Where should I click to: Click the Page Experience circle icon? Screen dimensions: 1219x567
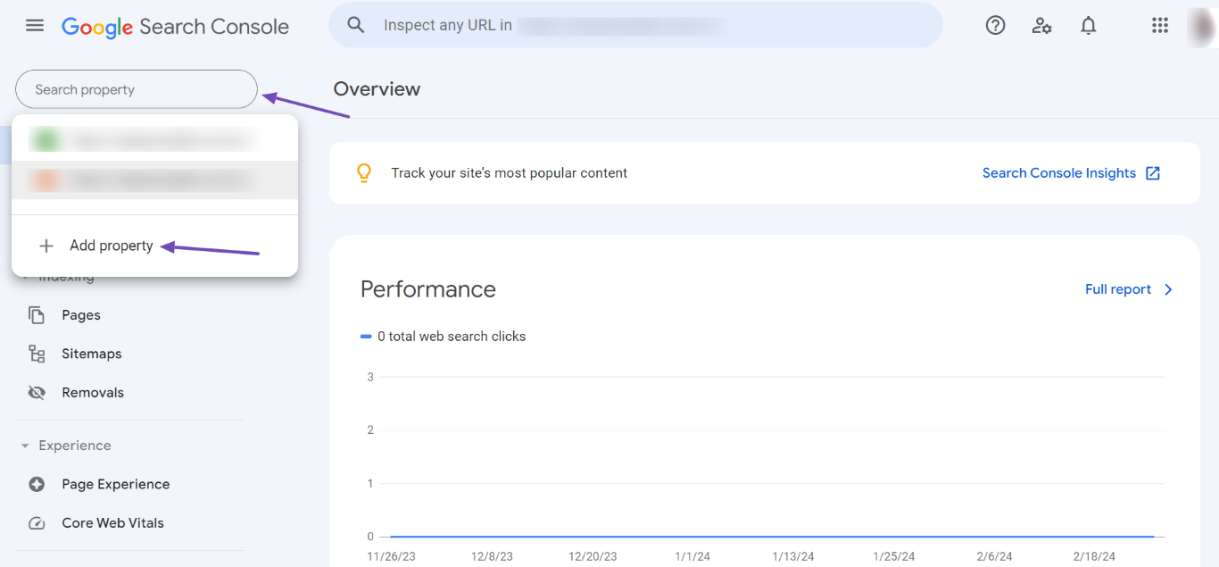click(x=37, y=484)
